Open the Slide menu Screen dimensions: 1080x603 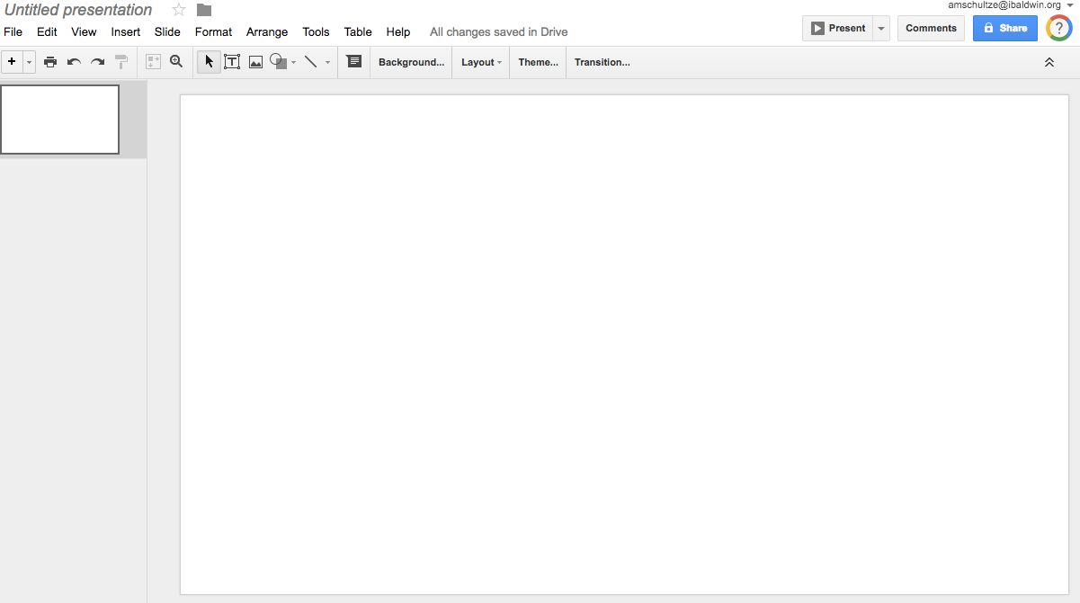[x=167, y=31]
